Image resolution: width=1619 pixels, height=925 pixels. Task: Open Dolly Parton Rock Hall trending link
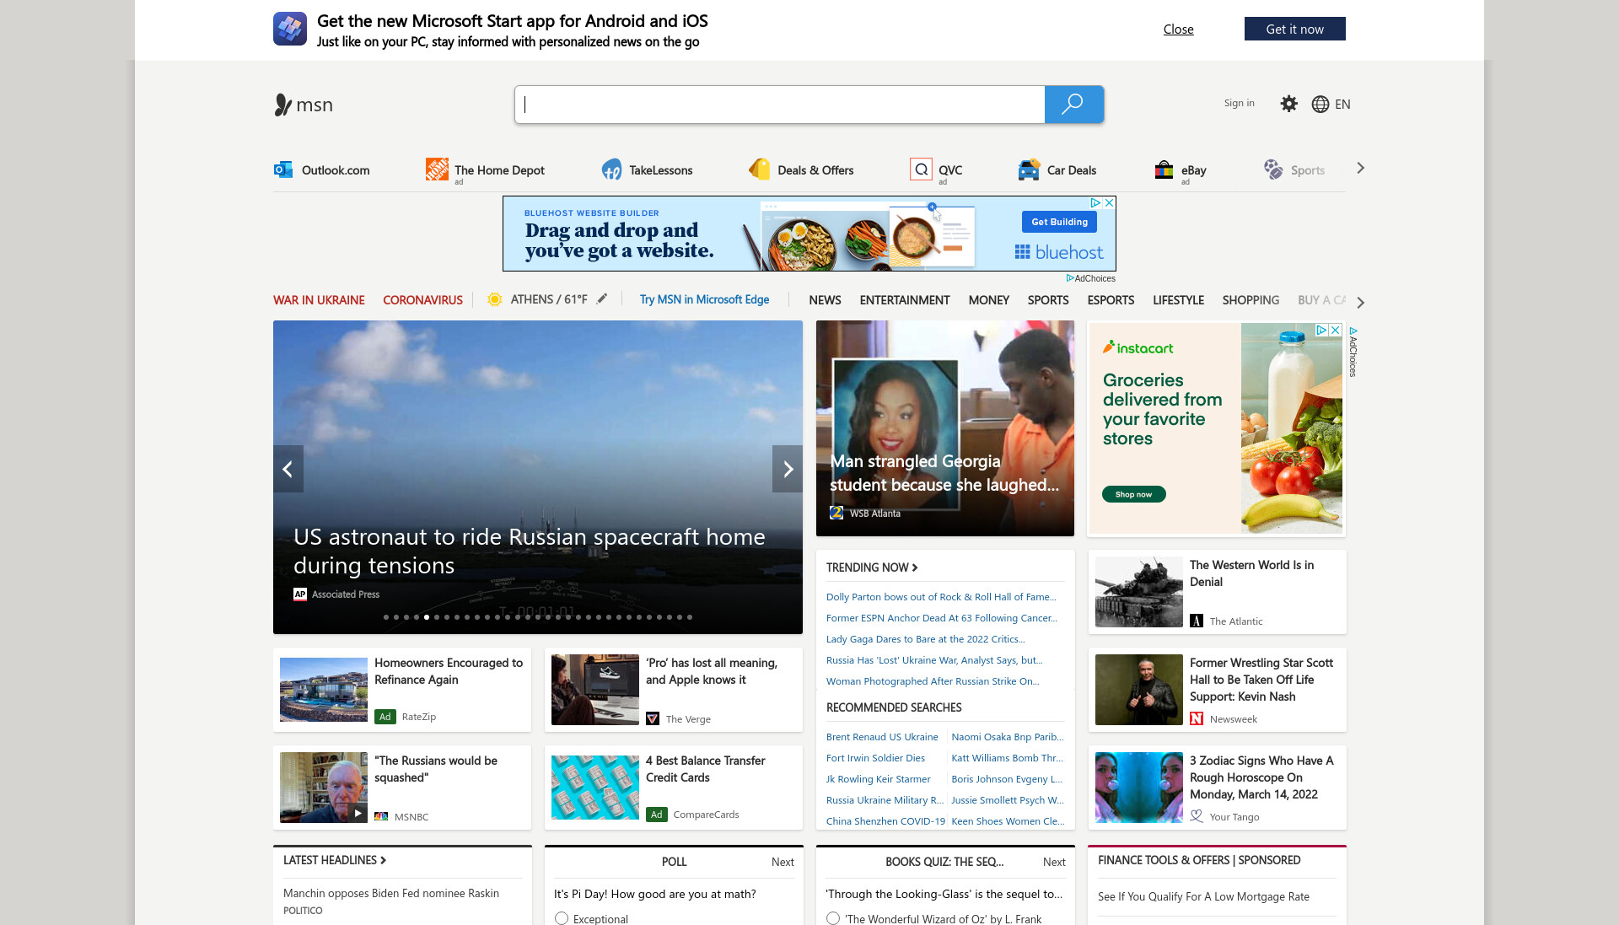[941, 597]
